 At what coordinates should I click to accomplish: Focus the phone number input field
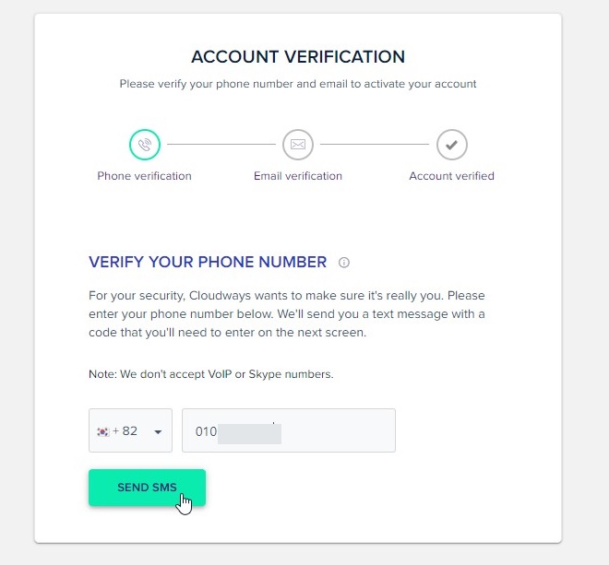[289, 430]
